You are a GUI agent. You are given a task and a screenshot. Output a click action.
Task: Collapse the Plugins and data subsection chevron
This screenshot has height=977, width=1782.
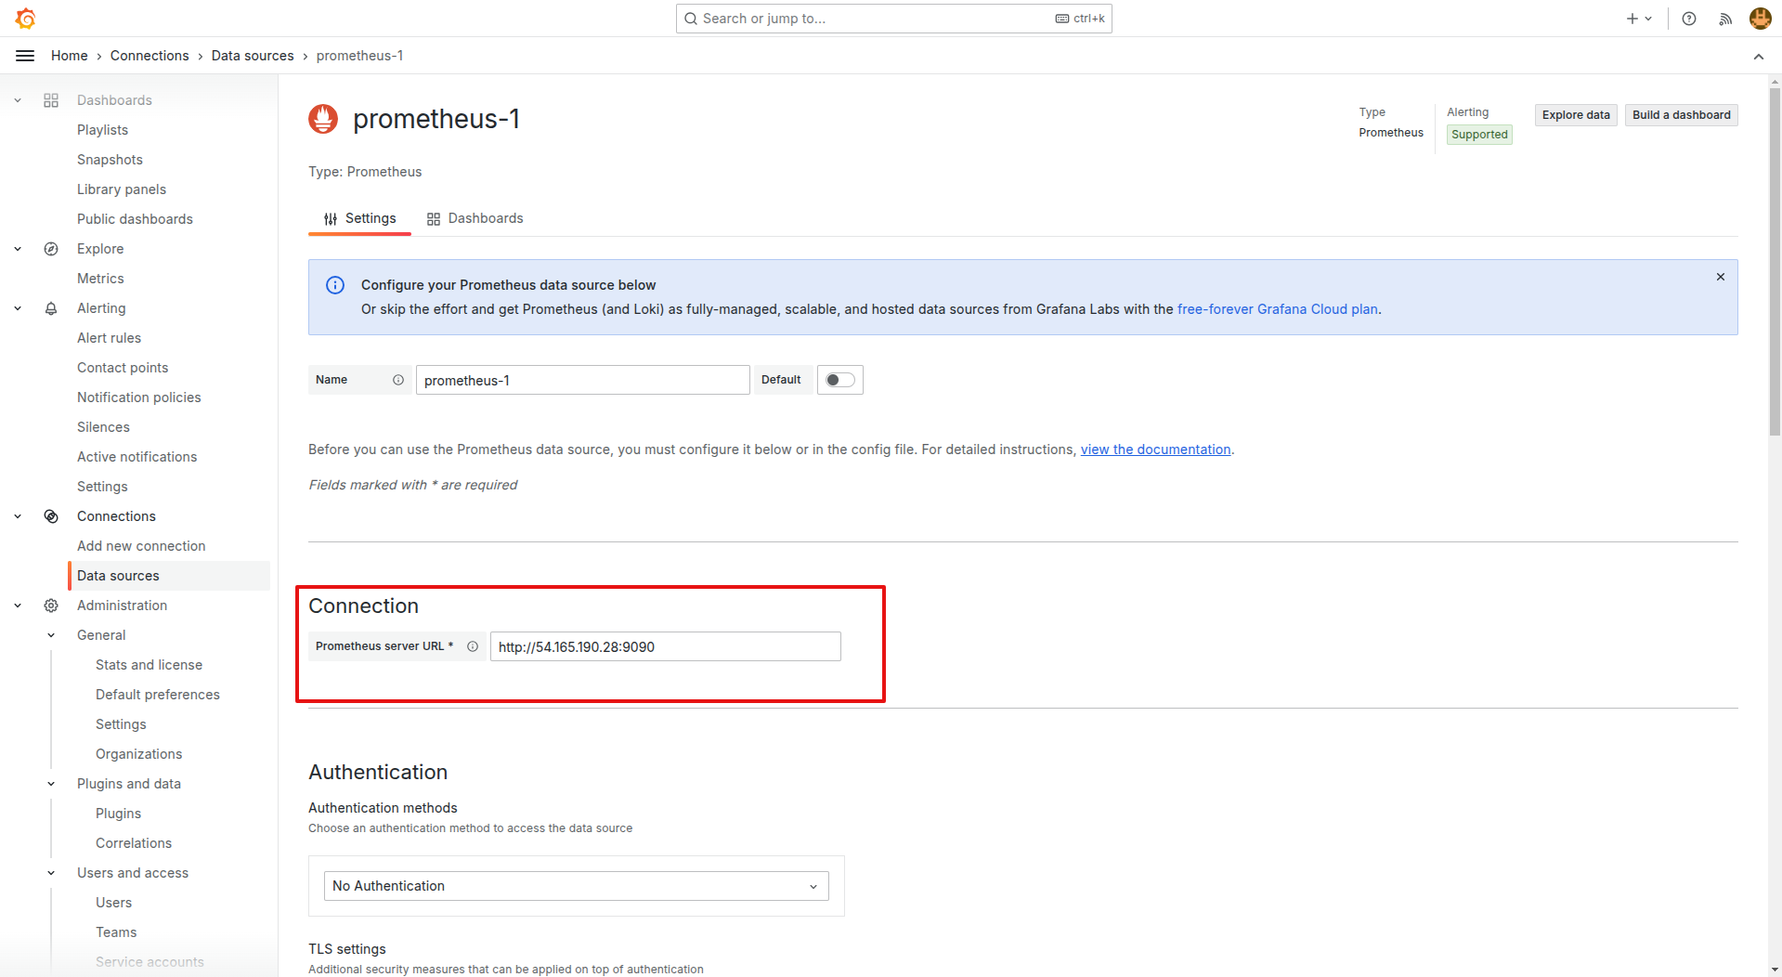(x=51, y=784)
